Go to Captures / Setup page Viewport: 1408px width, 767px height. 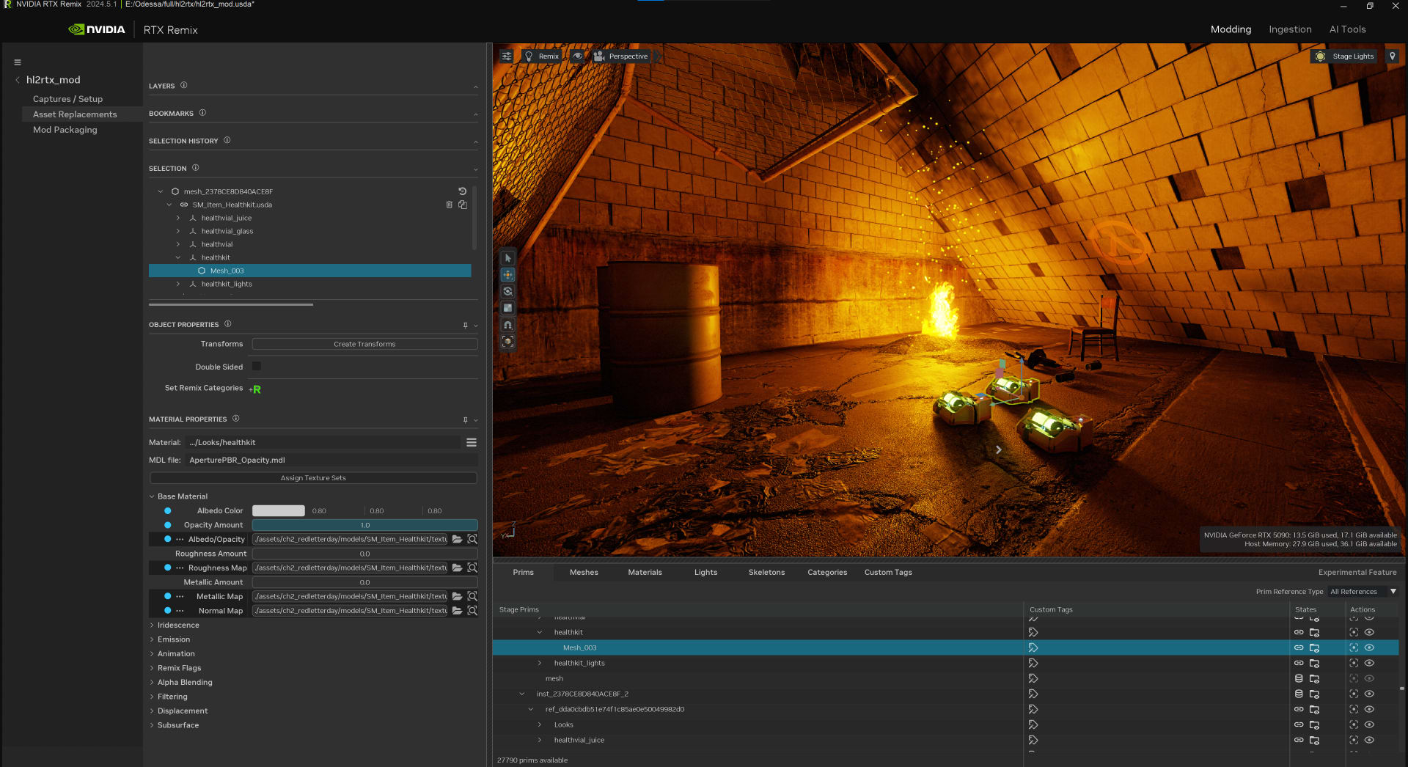[x=67, y=99]
